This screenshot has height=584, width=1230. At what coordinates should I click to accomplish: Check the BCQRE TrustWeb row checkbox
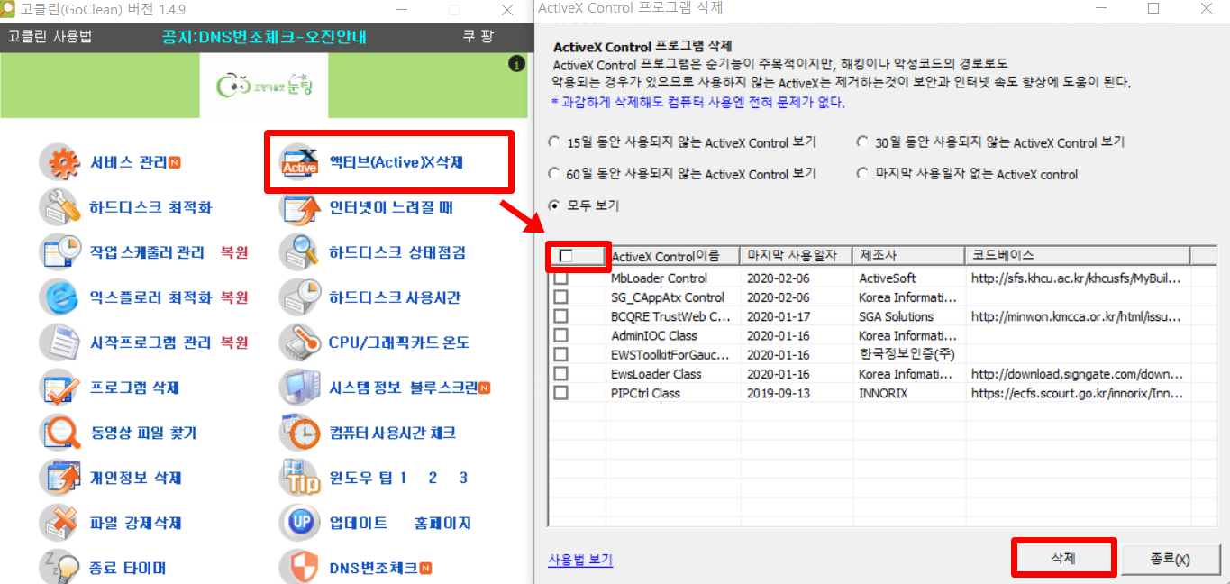click(x=560, y=316)
